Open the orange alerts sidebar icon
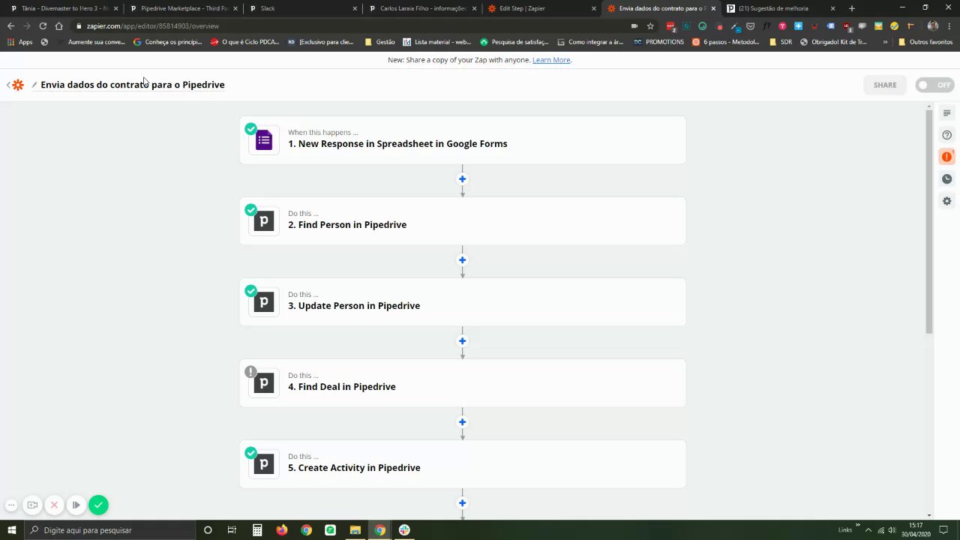The width and height of the screenshot is (960, 540). (x=946, y=157)
